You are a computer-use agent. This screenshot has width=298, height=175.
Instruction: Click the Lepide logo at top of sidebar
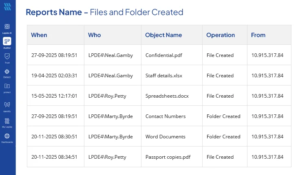[7, 7]
